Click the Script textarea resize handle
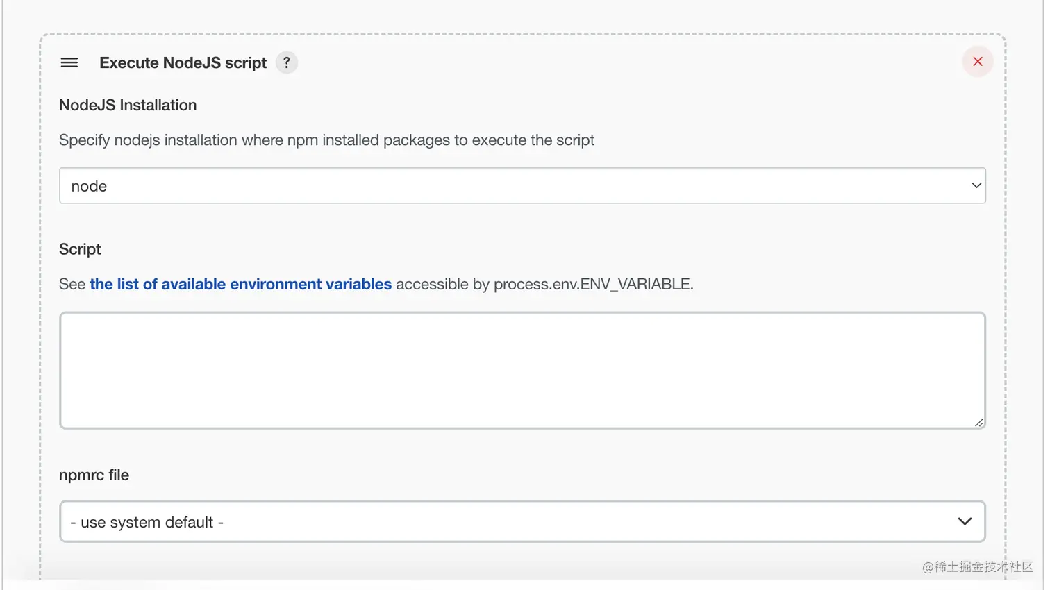 pos(978,422)
